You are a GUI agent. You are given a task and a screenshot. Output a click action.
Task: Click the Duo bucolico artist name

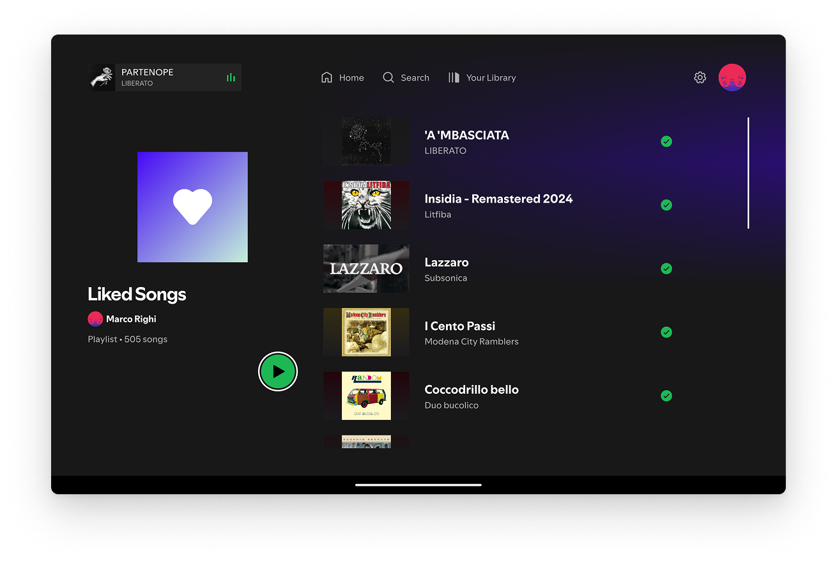click(452, 405)
